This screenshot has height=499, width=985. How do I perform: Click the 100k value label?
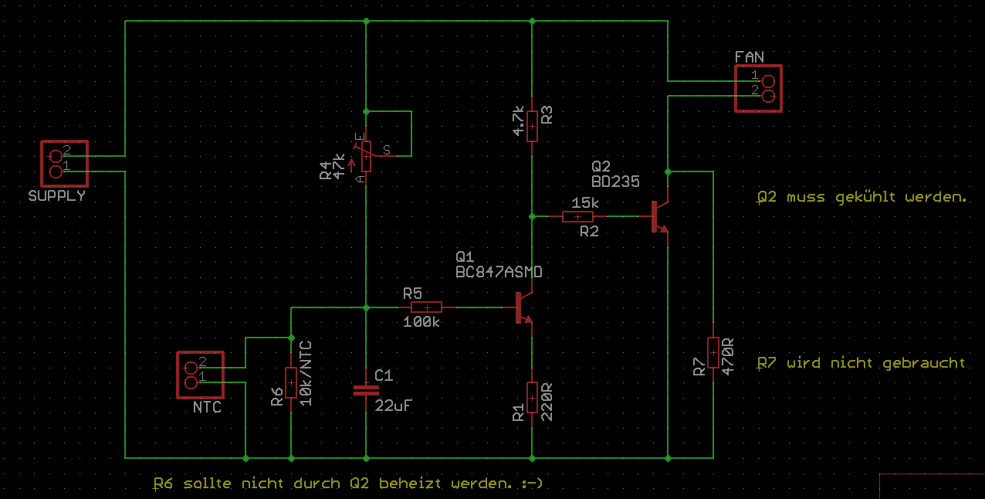pos(421,322)
